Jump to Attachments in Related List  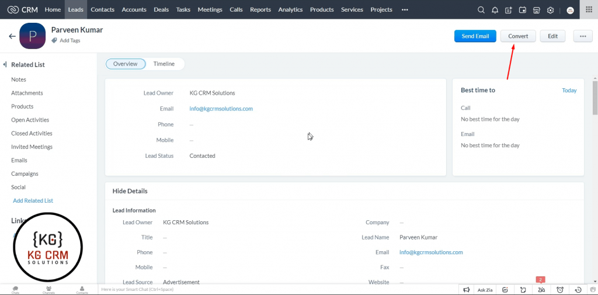[27, 93]
